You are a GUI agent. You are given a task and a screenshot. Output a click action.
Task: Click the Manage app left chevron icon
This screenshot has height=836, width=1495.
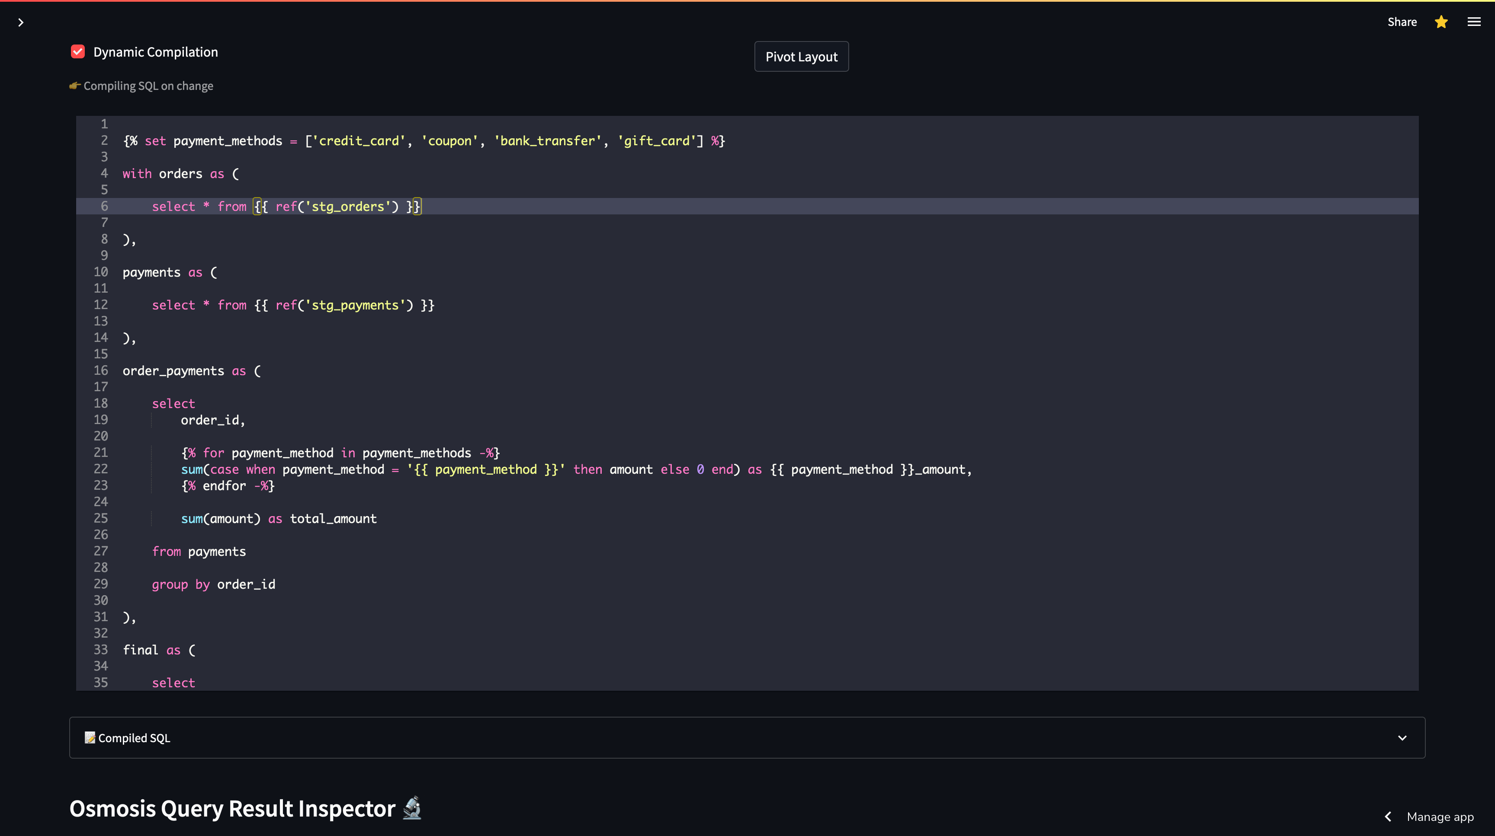[1388, 817]
